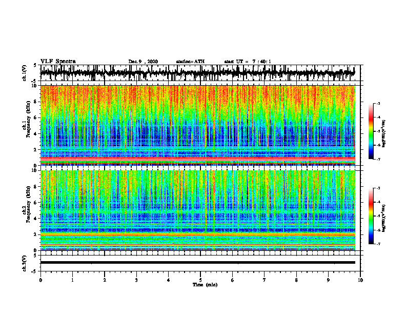Click the time axis tick label "4"

coord(169,280)
